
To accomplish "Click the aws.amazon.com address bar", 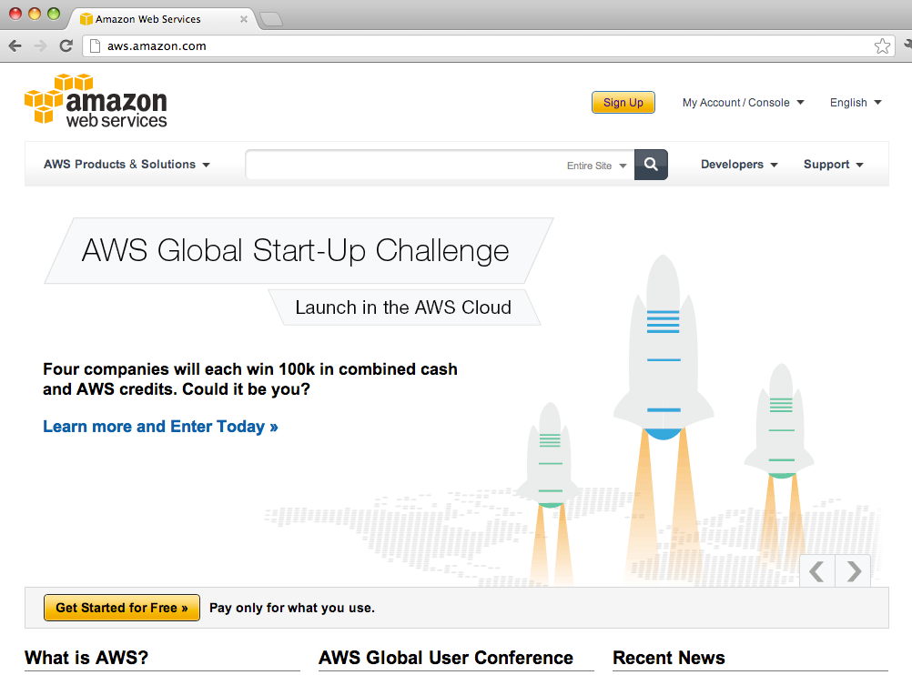I will coord(489,45).
